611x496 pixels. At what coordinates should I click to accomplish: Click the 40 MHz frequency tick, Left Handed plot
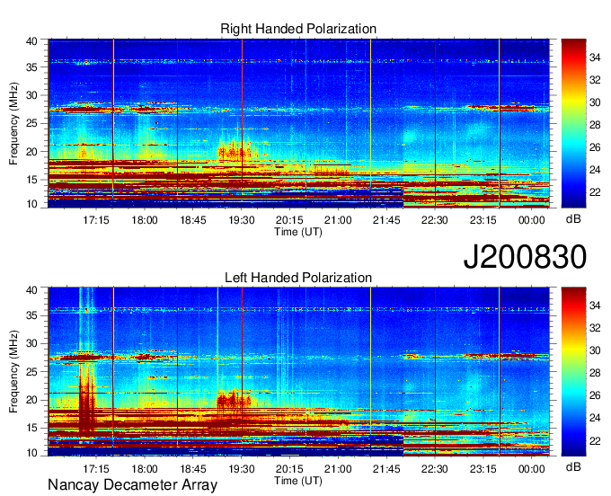pos(32,289)
